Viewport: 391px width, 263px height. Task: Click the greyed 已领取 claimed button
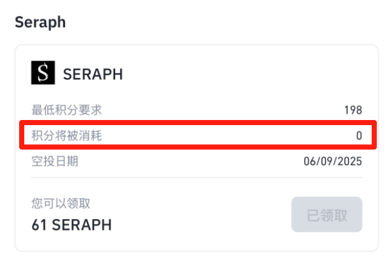point(326,214)
